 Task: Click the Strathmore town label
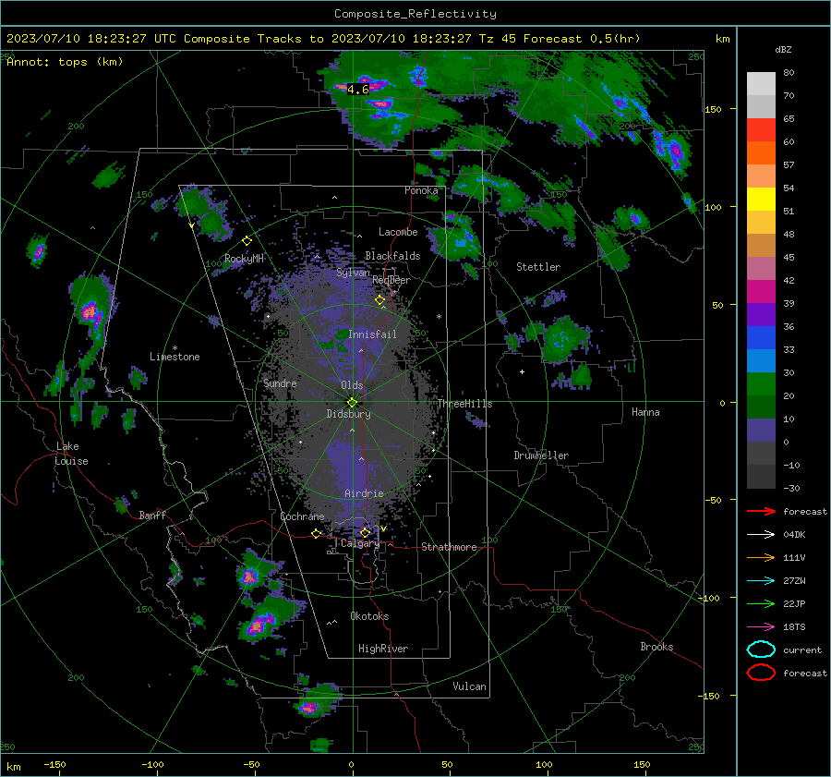point(449,547)
